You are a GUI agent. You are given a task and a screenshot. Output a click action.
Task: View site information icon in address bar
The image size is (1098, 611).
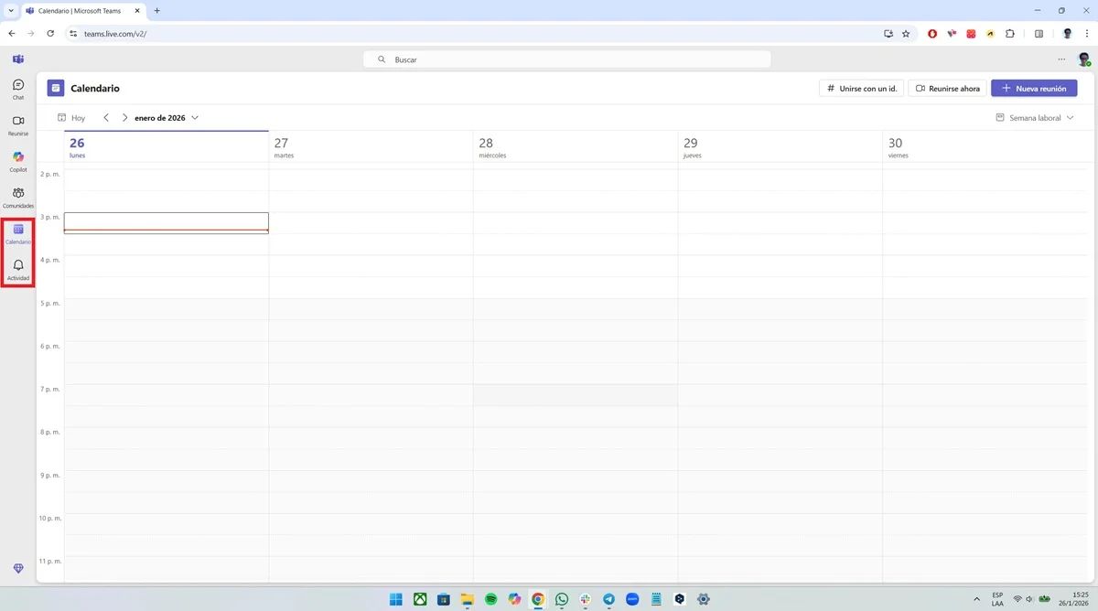(74, 34)
